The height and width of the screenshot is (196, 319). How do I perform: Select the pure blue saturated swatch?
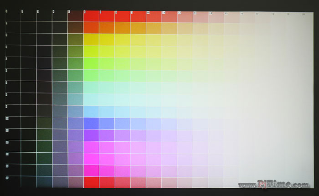91,123
